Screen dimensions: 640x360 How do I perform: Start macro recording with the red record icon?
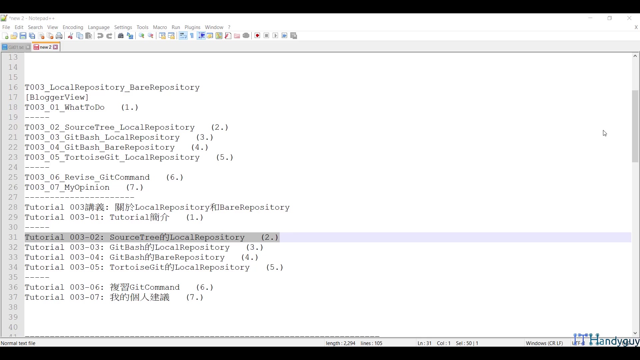257,36
